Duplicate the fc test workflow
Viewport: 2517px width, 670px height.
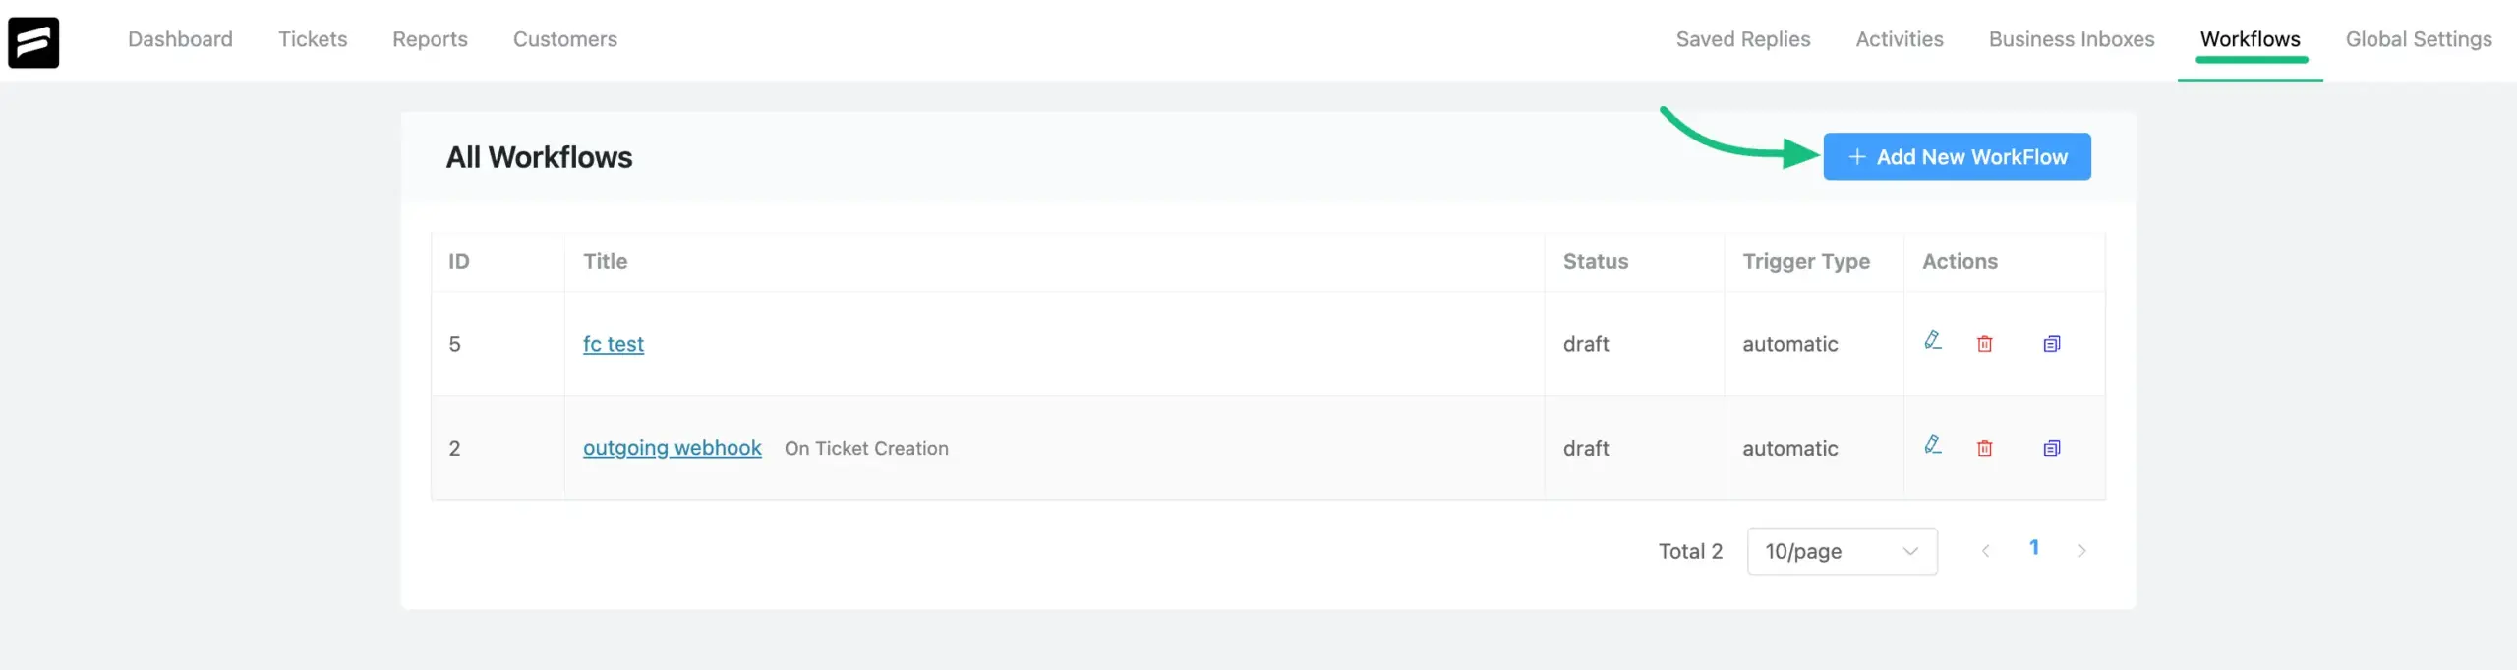[x=2051, y=344]
